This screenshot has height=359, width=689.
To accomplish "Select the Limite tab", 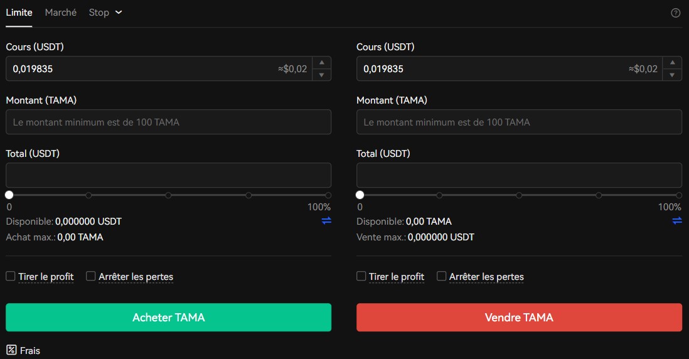I will (x=19, y=13).
